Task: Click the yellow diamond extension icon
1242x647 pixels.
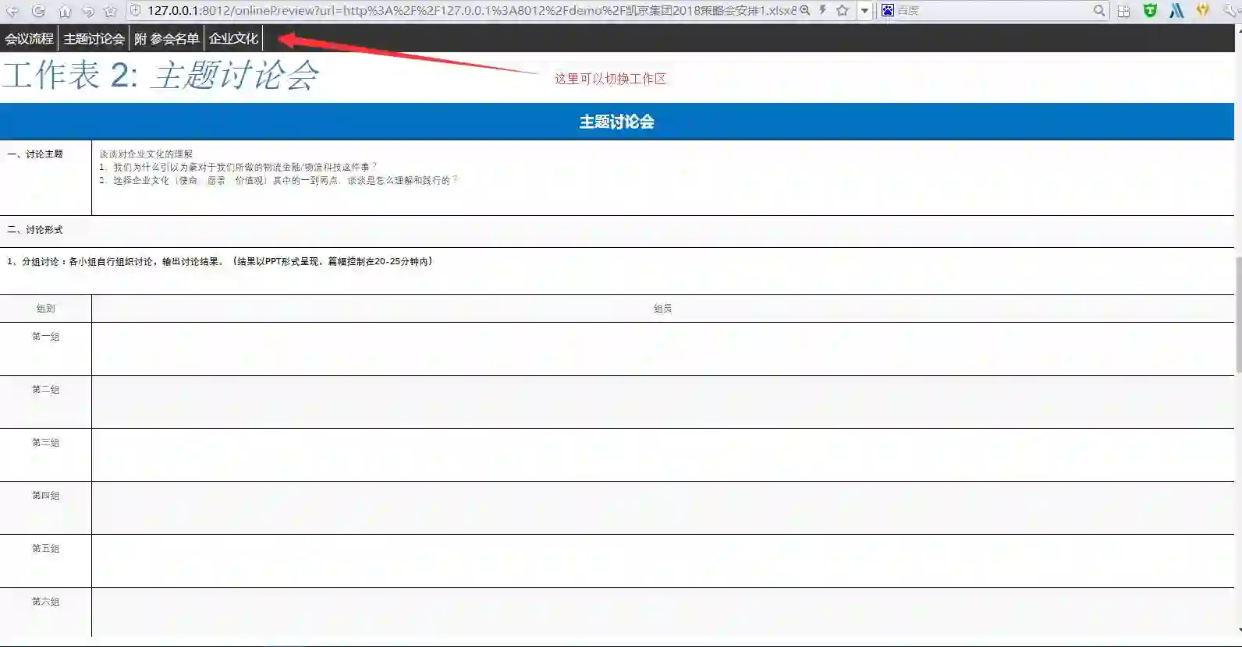Action: click(1202, 10)
